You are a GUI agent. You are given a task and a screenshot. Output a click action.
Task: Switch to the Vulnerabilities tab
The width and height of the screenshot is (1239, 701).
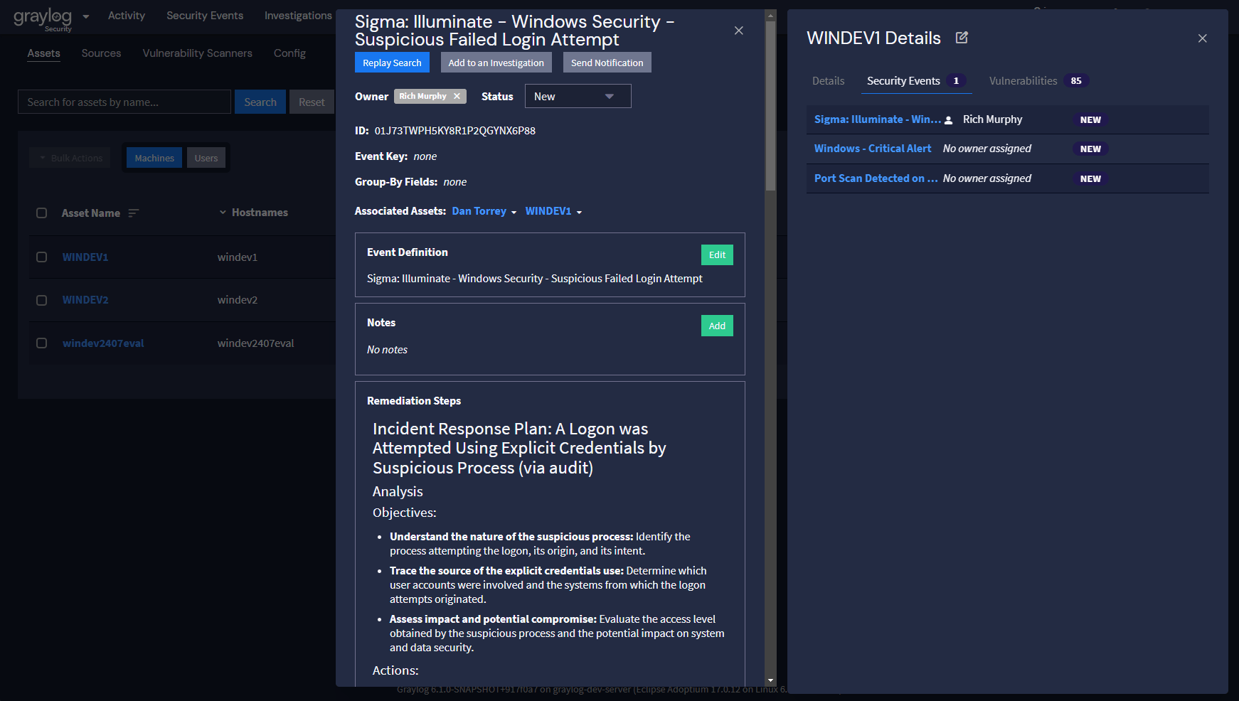click(1023, 80)
